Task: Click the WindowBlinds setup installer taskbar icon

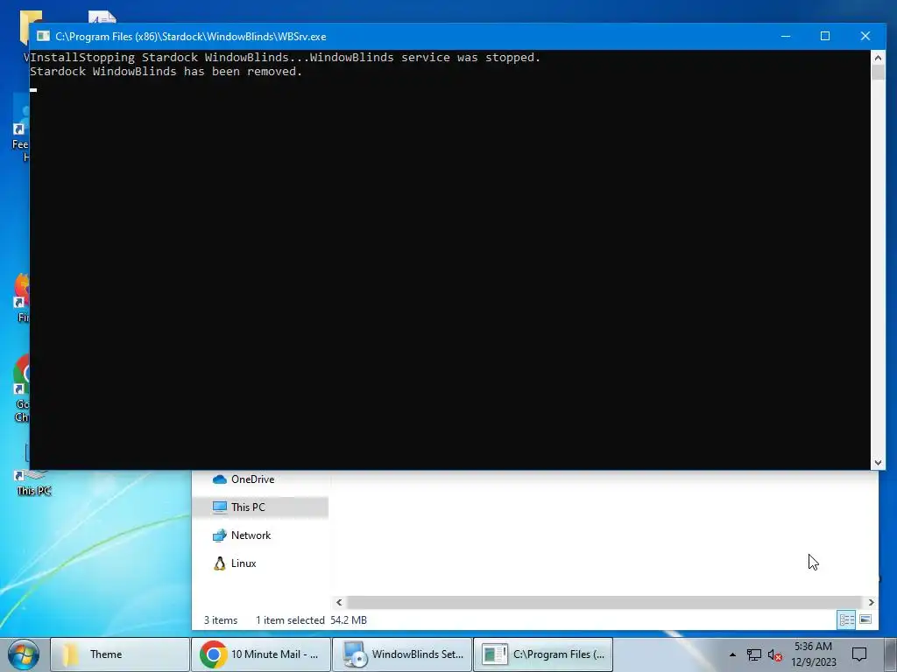Action: [355, 654]
